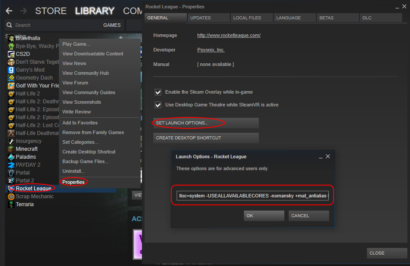Open the STORE section
Screen dimensions: 410x266
click(51, 11)
